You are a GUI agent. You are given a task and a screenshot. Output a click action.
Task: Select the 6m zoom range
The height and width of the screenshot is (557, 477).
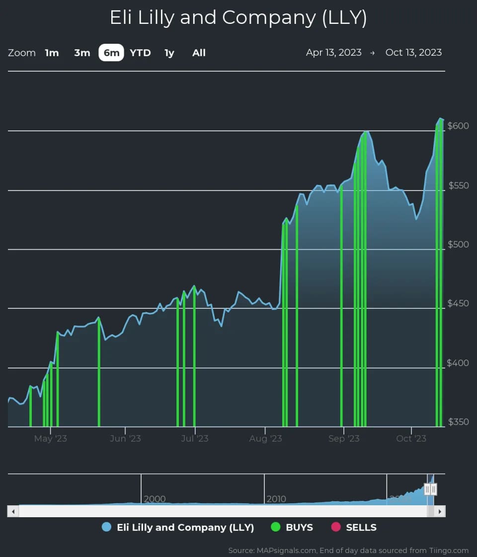pos(111,53)
